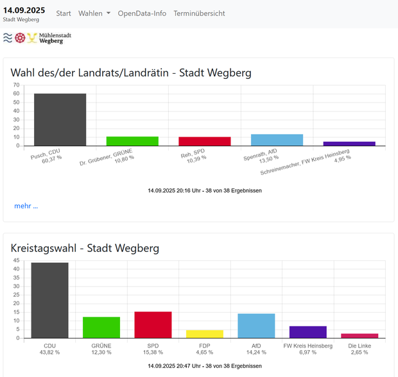The width and height of the screenshot is (398, 377).
Task: Click the Pusch, CDU bar in Landrat chart
Action: click(60, 120)
